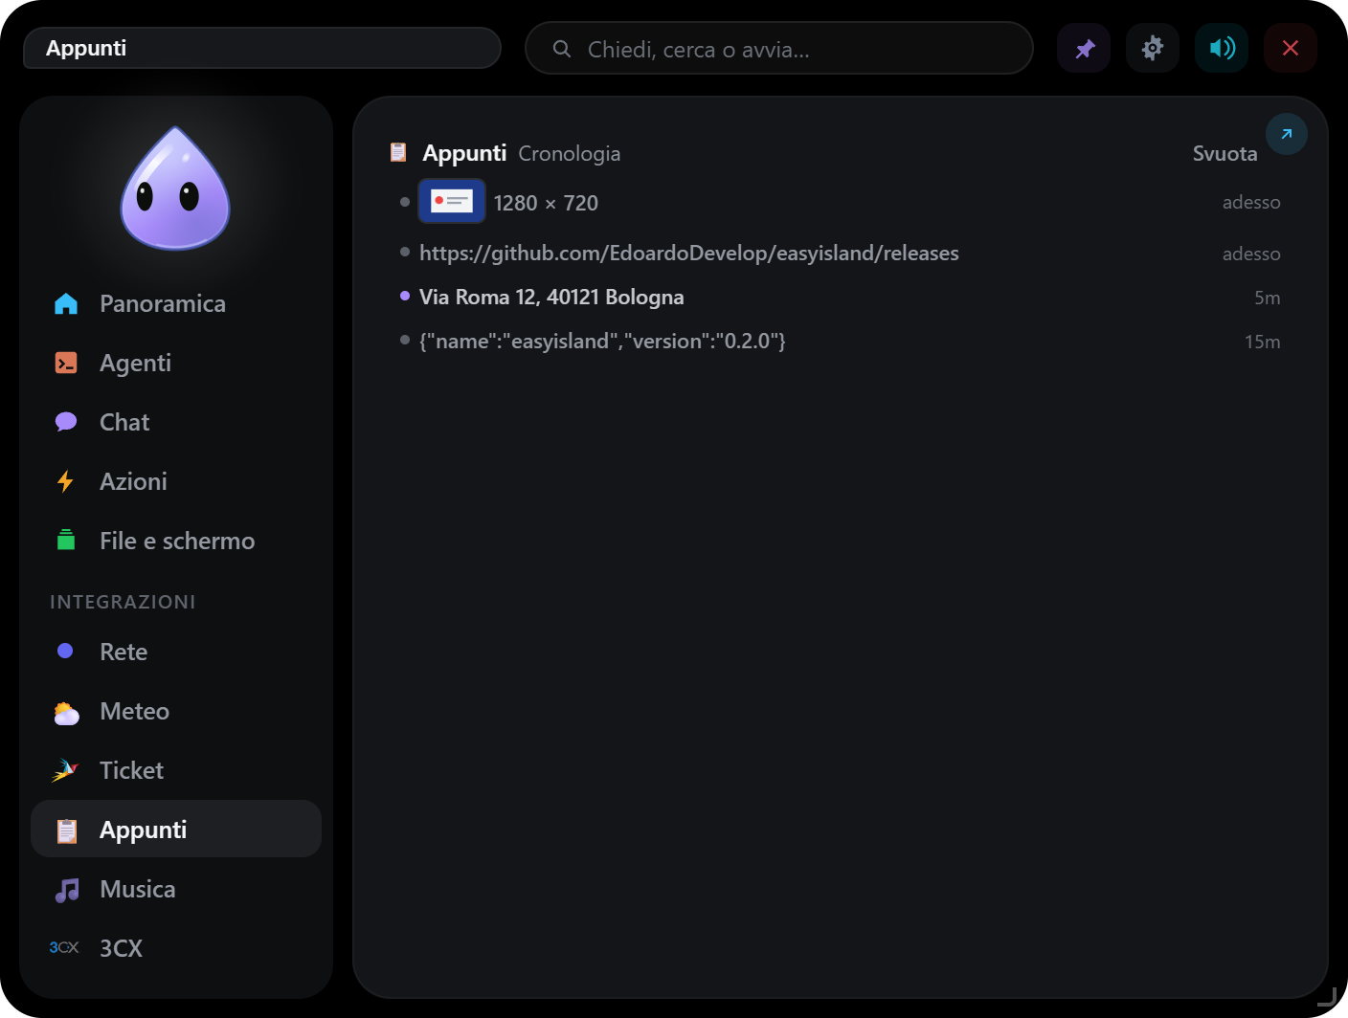
Task: Open settings via the gear icon
Action: pos(1153,48)
